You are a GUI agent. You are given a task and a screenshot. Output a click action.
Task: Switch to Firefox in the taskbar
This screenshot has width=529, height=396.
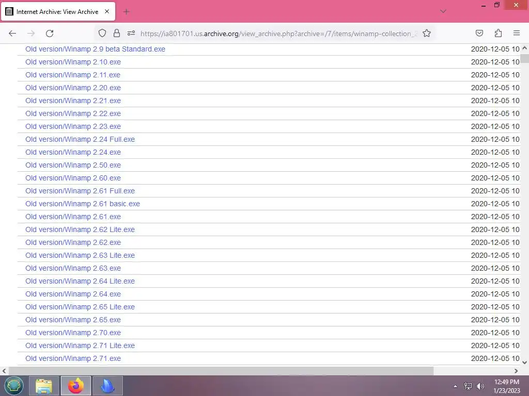pos(76,386)
